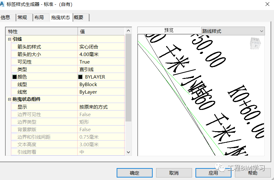Collapse the 拖曳状态组件 group
274x180 pixels.
point(9,99)
